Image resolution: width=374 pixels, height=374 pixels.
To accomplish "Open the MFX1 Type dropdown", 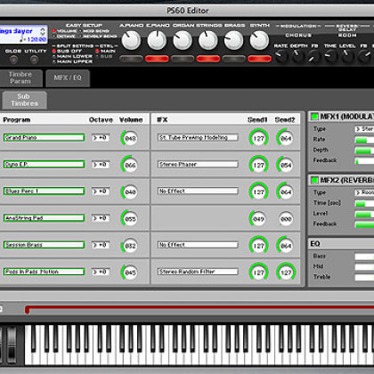I will (x=364, y=129).
